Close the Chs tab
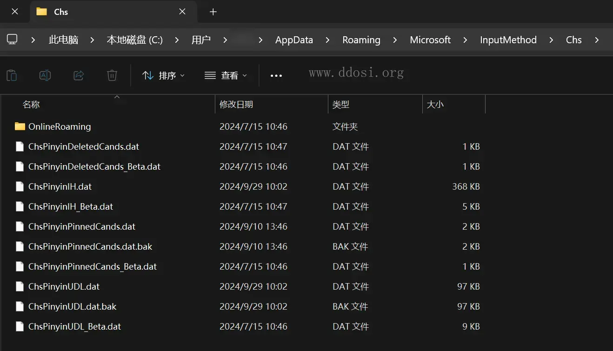This screenshot has width=613, height=351. pyautogui.click(x=182, y=12)
